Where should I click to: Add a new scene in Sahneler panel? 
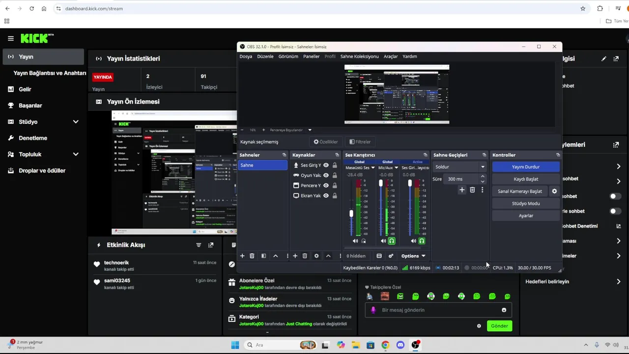pos(242,256)
